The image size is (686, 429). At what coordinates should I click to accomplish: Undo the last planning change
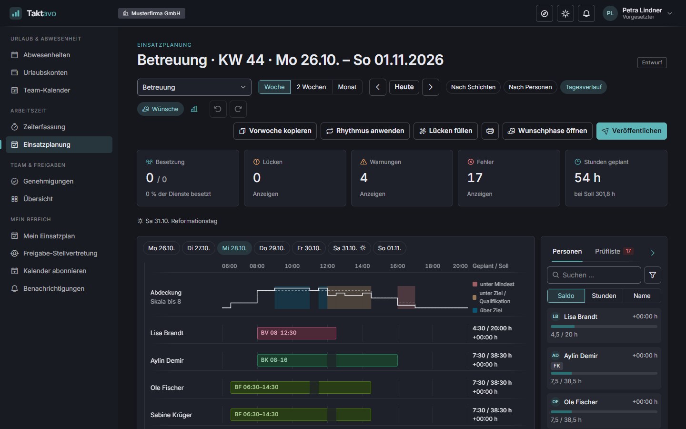pyautogui.click(x=218, y=109)
